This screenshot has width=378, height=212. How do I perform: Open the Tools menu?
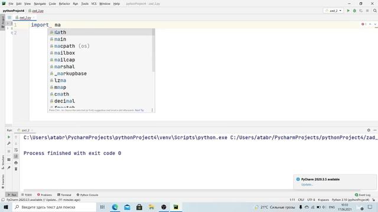(84, 4)
